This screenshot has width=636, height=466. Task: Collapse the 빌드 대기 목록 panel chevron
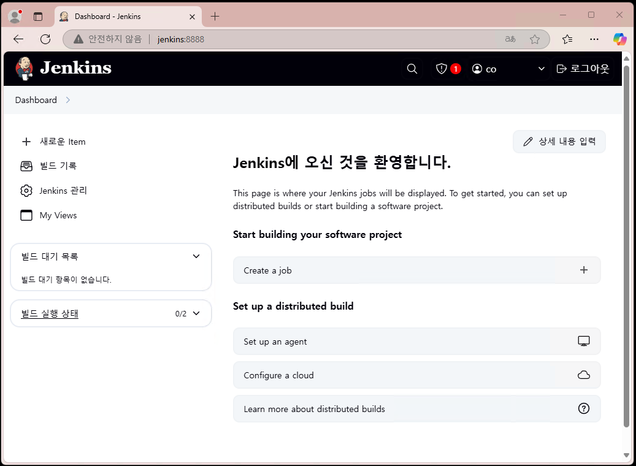pos(196,256)
